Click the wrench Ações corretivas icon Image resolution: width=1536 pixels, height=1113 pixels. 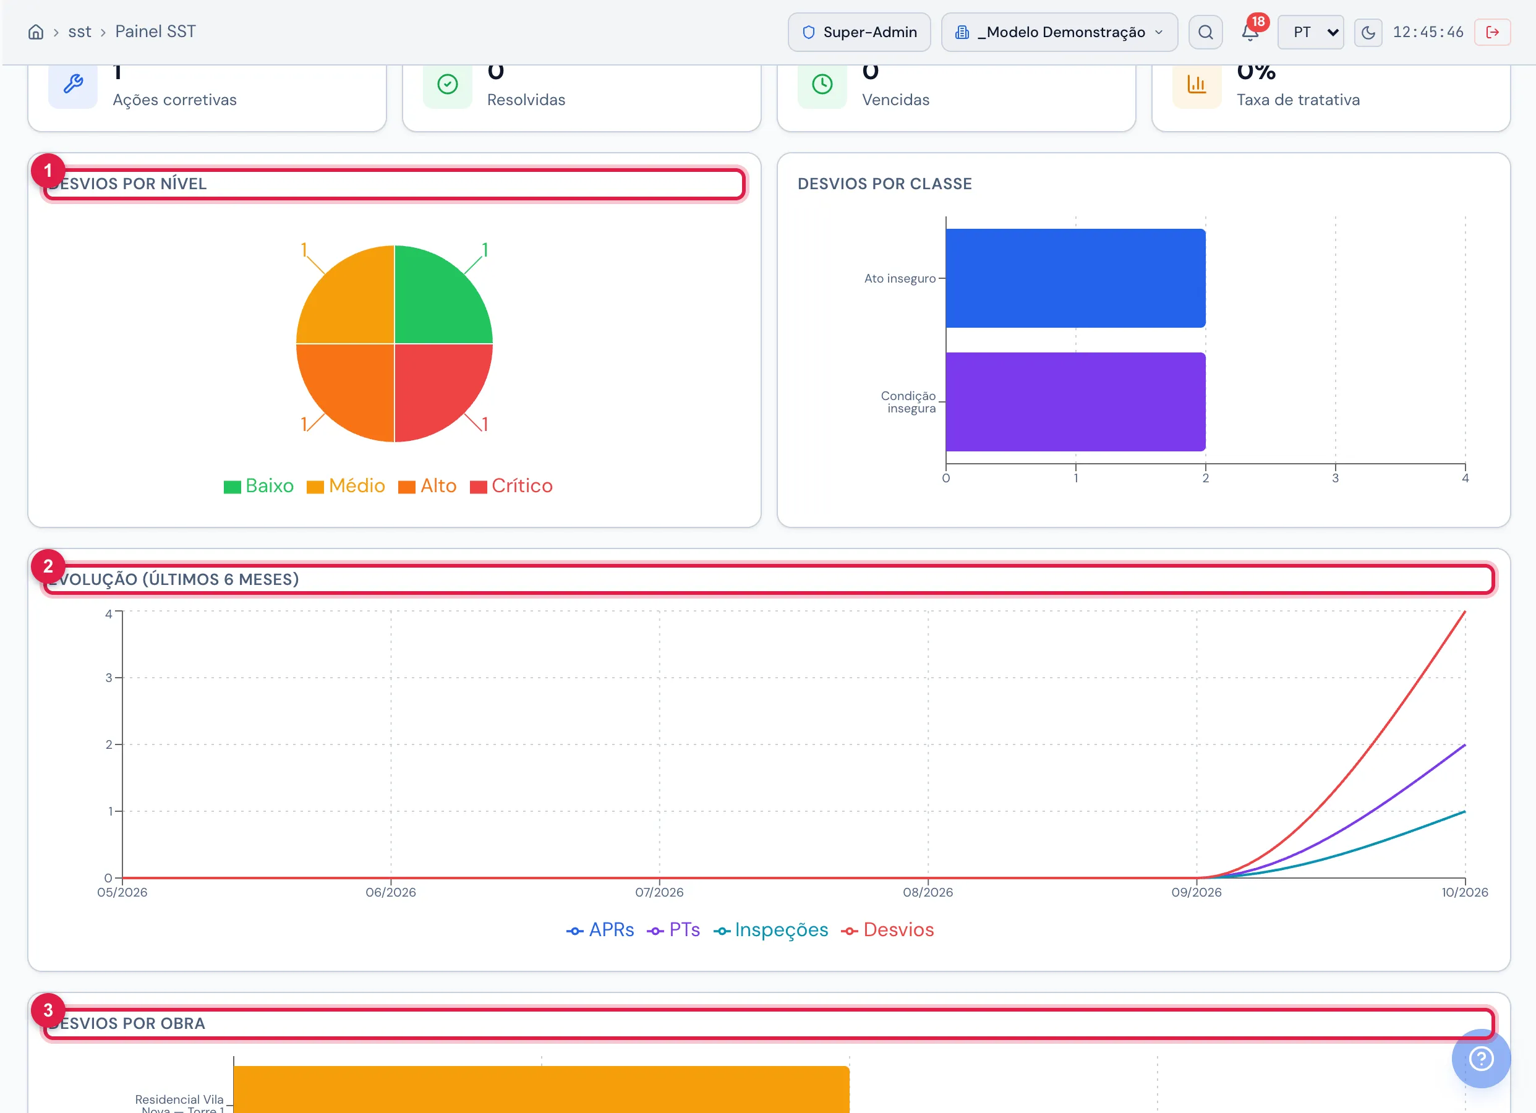[73, 84]
